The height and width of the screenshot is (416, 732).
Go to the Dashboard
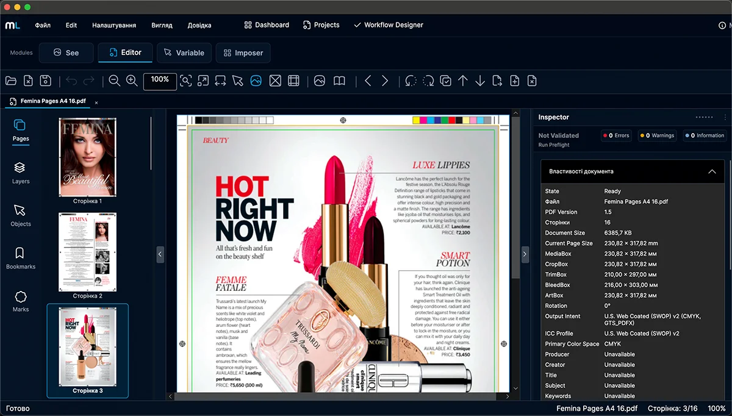267,25
